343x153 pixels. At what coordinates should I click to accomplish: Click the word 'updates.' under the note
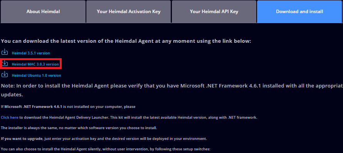click(12, 95)
